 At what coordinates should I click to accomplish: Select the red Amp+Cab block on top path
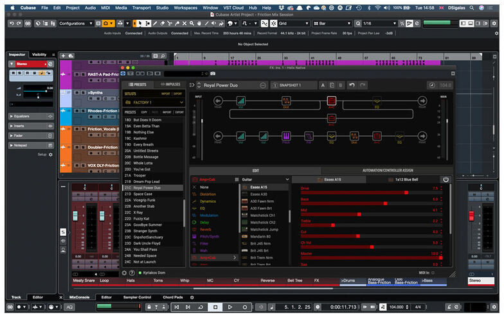pos(332,101)
